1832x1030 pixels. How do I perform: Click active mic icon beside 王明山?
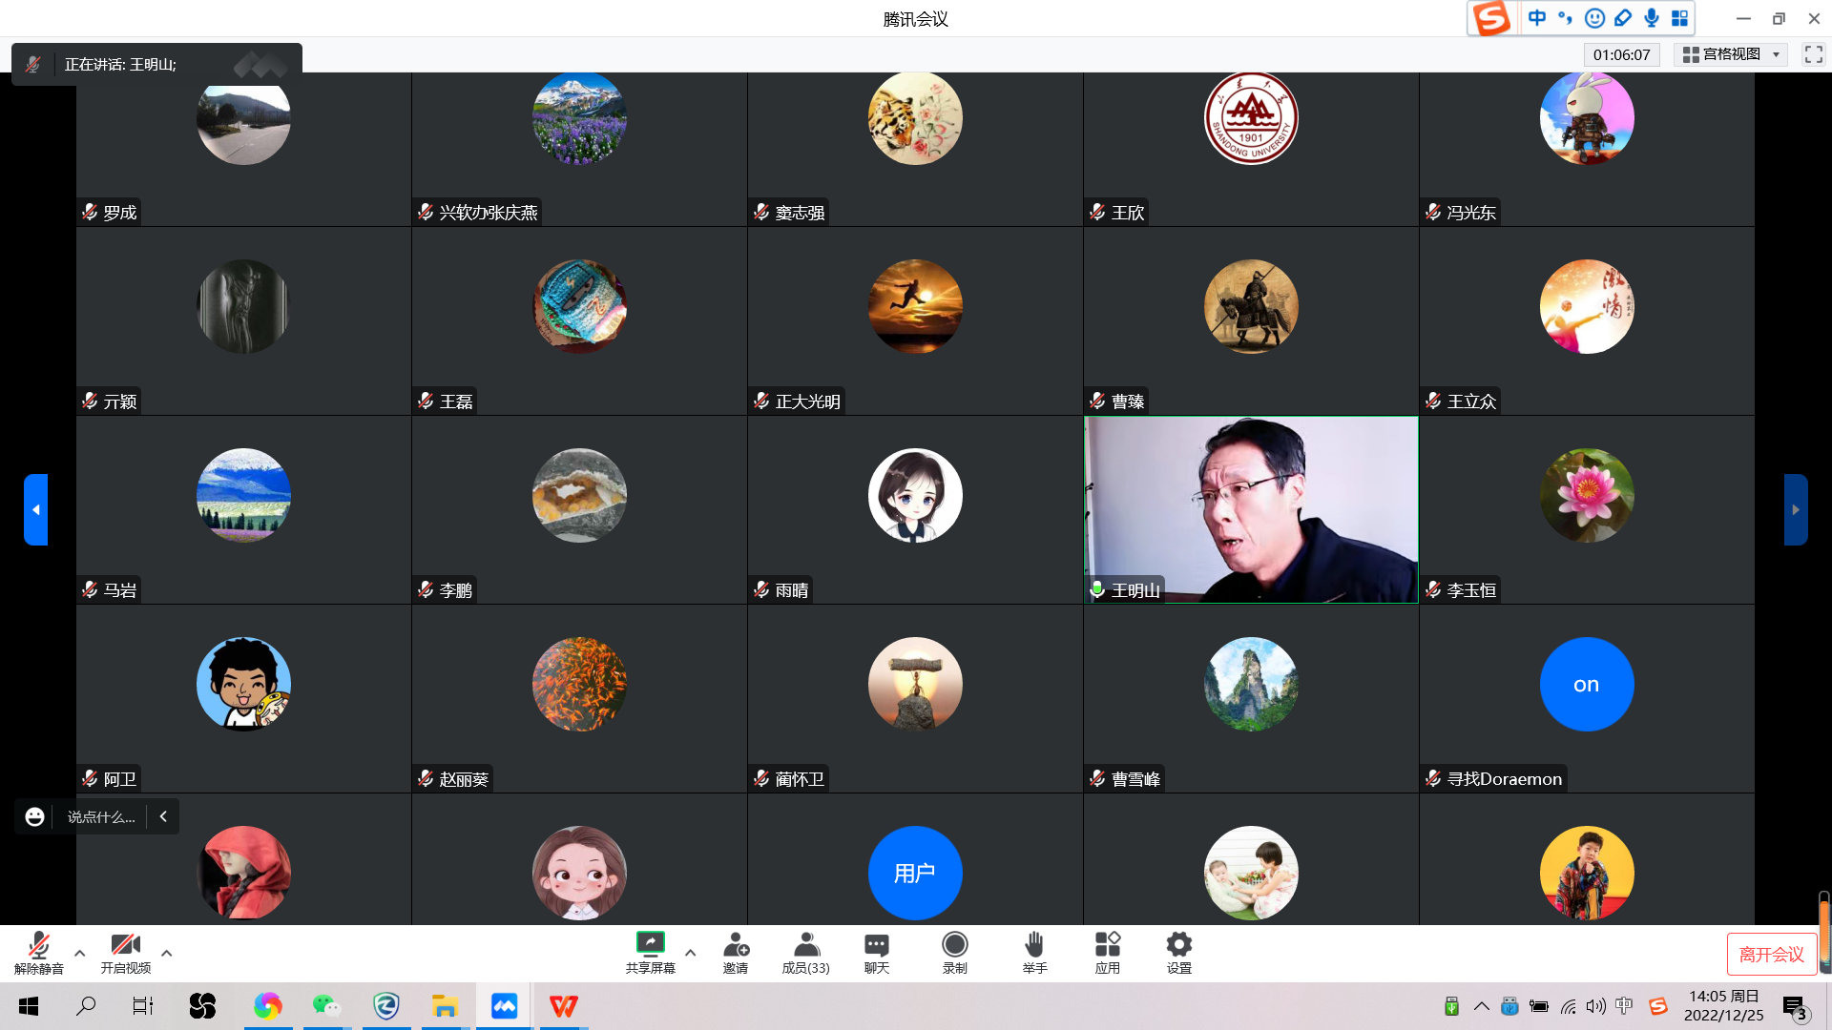pos(1097,589)
